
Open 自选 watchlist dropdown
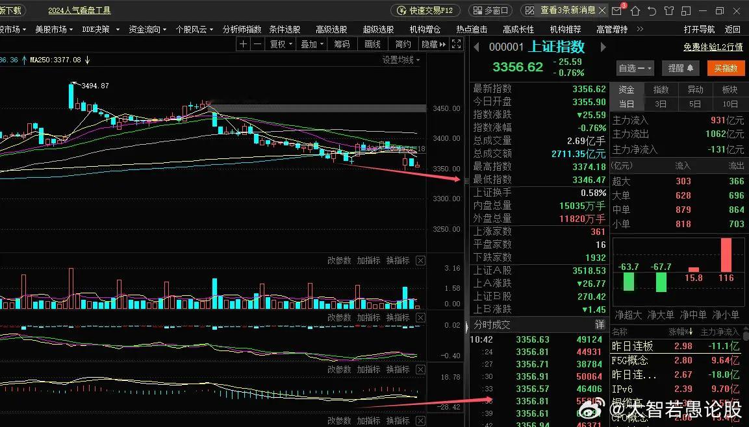pos(635,68)
